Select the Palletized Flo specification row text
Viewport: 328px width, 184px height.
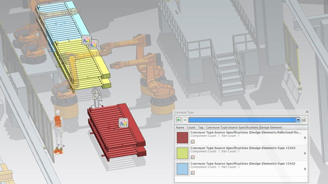[x=246, y=132]
